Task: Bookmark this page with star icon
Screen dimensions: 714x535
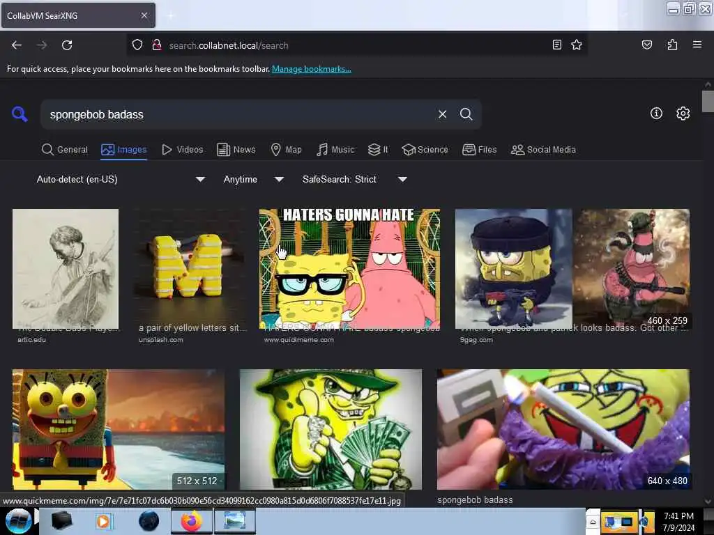Action: coord(577,45)
